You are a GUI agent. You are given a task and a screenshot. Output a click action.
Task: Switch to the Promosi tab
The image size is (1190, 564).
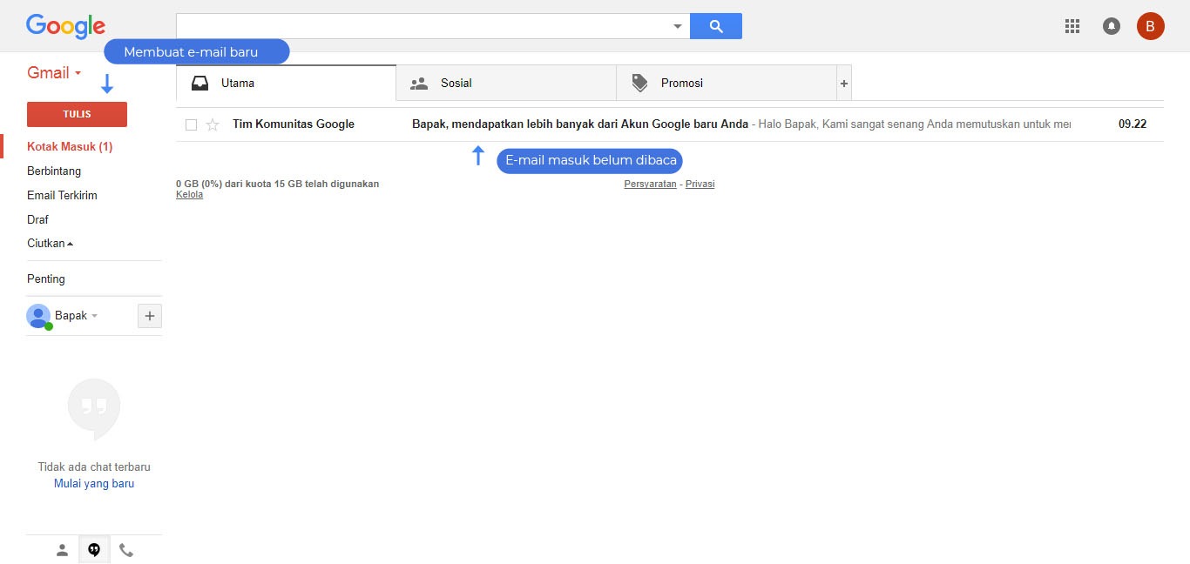(726, 84)
